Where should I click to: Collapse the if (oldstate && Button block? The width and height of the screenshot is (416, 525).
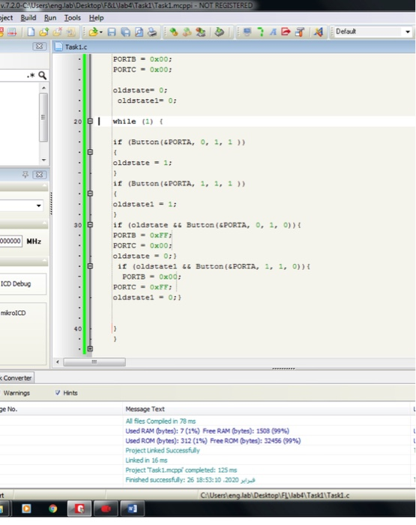tap(90, 225)
